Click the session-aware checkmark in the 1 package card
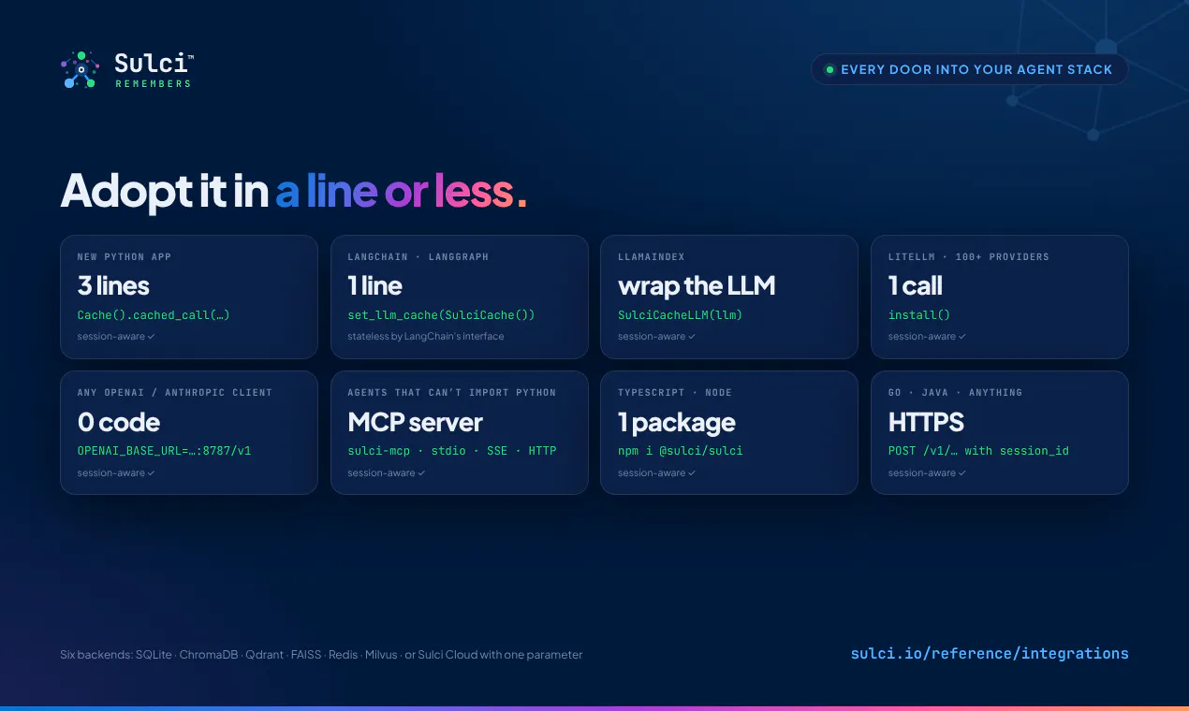Viewport: 1189px width, 711px height. [692, 473]
